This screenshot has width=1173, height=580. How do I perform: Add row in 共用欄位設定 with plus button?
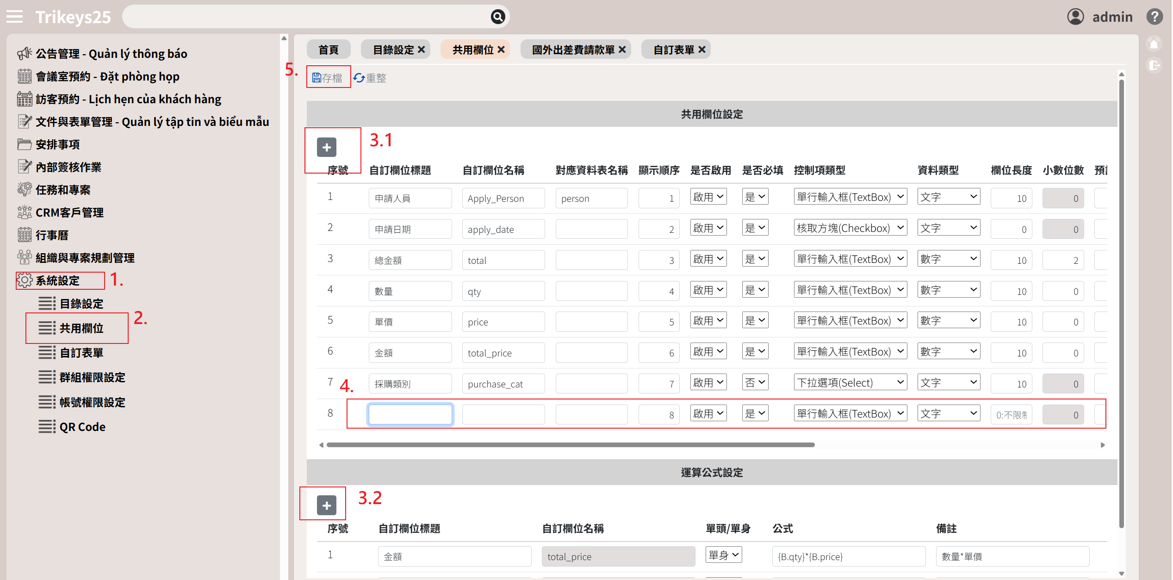coord(327,148)
